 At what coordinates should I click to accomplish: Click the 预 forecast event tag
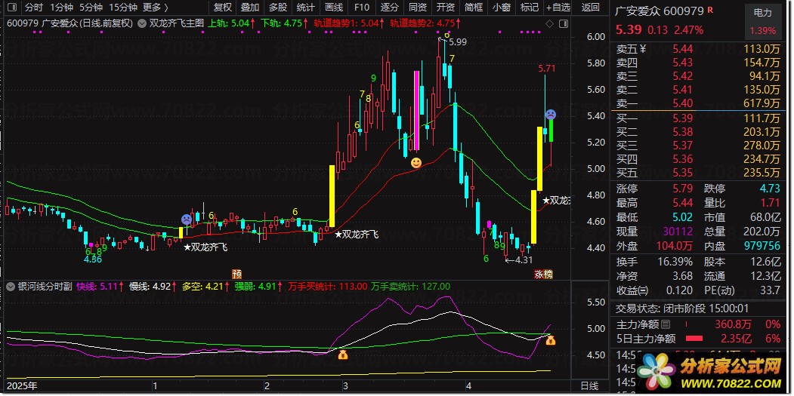(x=237, y=274)
